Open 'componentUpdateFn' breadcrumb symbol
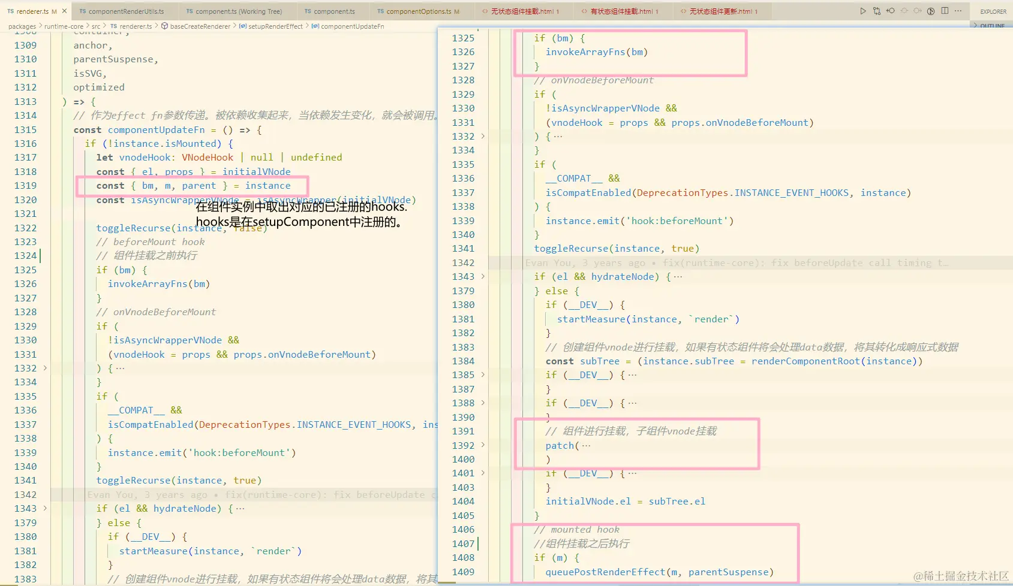Screen dimensions: 1013x586 point(352,26)
